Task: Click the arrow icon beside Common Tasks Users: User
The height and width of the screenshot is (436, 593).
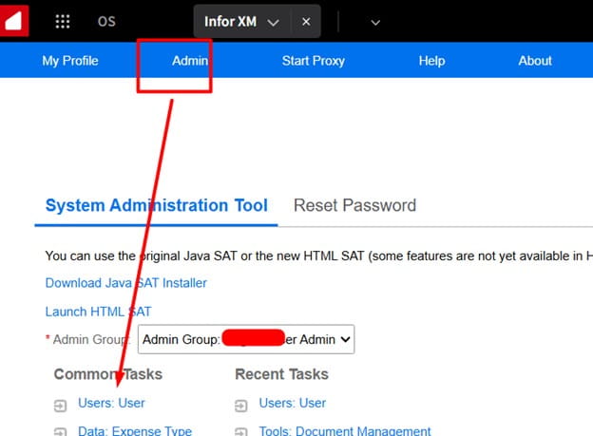Action: (x=61, y=405)
